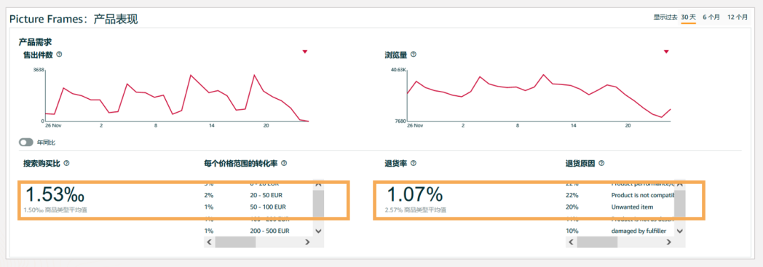Click red down-trend marker above views chart
Viewport: 763px width, 267px height.
667,52
